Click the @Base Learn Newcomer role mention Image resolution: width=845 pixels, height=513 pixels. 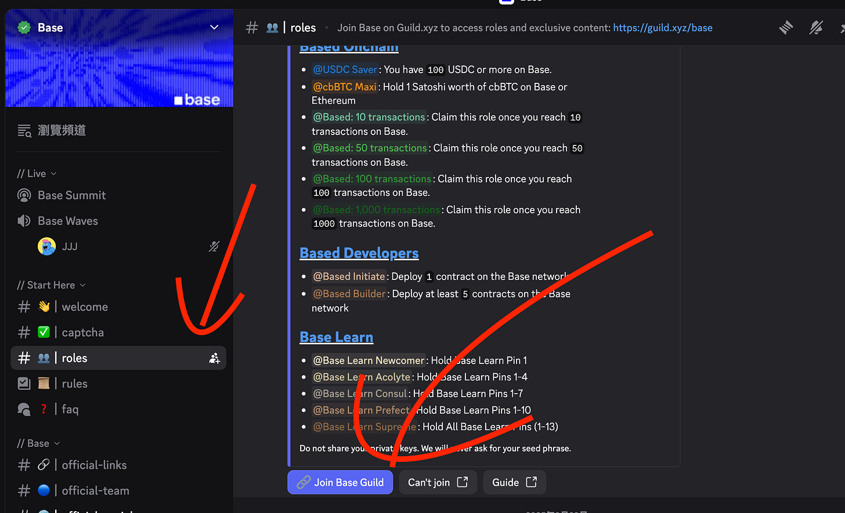369,361
